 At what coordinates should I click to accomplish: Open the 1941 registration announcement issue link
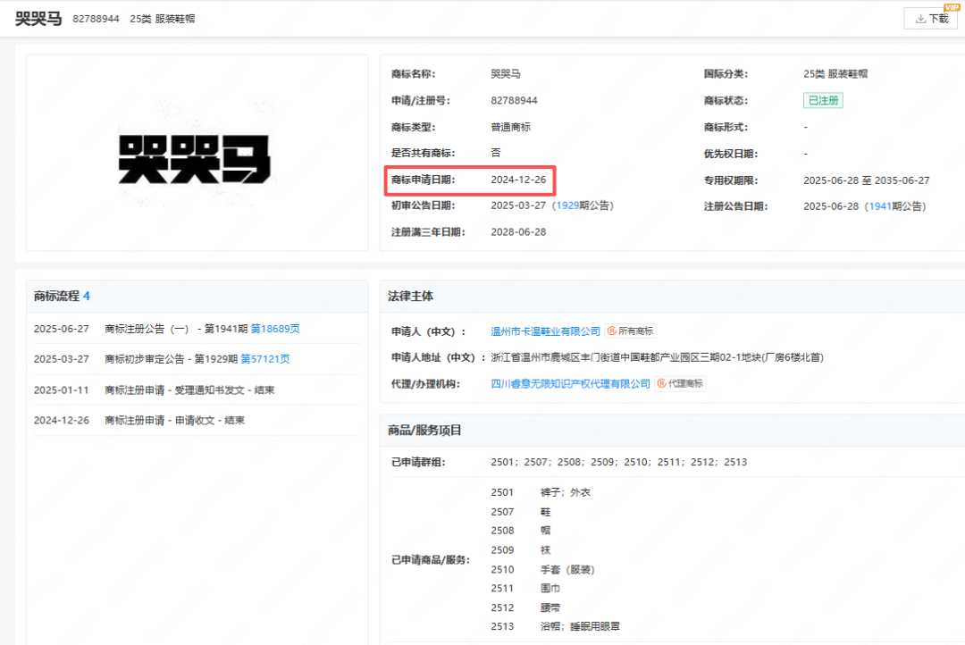pos(880,206)
